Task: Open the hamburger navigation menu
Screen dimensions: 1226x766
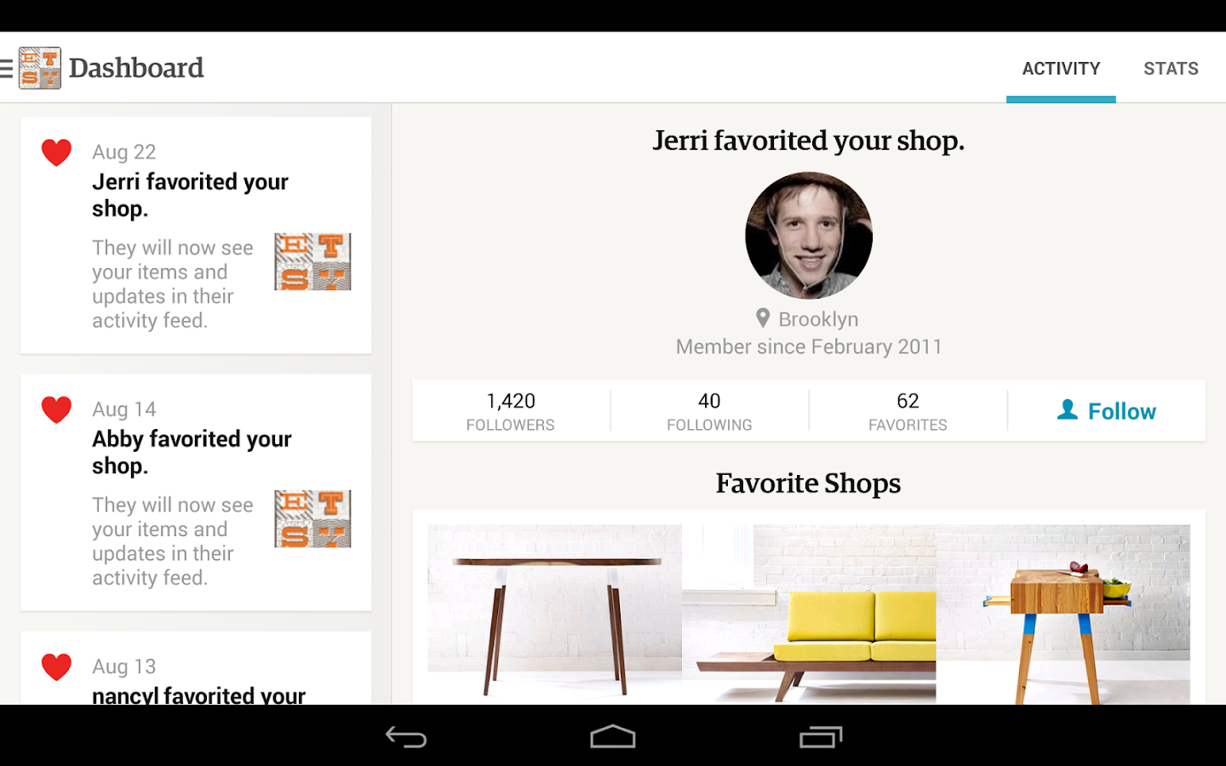Action: (x=6, y=68)
